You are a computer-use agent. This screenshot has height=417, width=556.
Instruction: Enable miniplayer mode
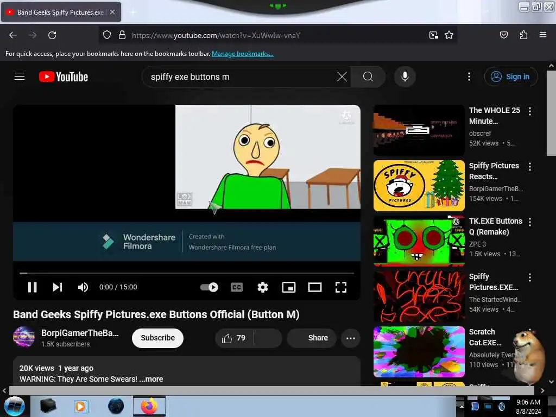pyautogui.click(x=289, y=287)
